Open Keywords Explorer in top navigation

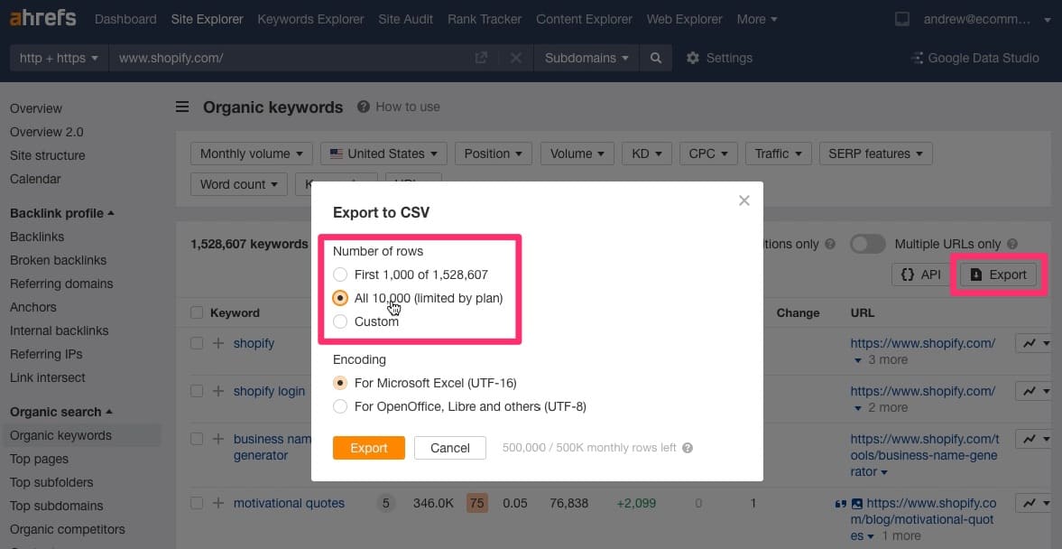pyautogui.click(x=310, y=20)
